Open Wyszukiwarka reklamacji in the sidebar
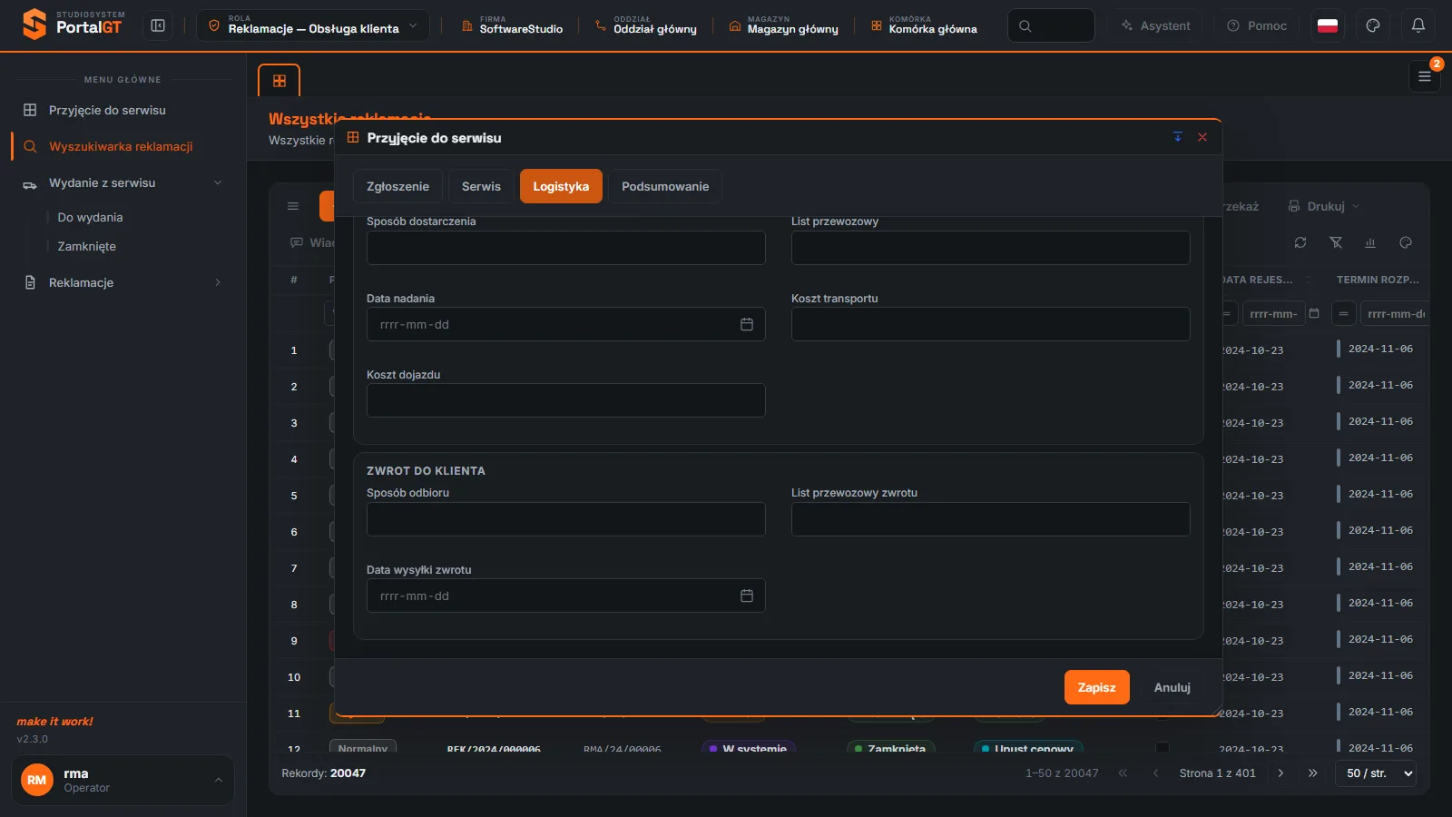This screenshot has width=1452, height=817. (x=123, y=146)
